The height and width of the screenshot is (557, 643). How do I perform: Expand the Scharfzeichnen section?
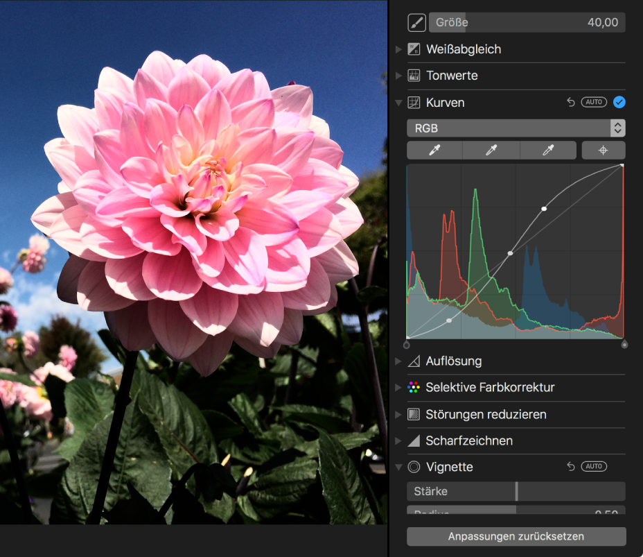[x=398, y=441]
